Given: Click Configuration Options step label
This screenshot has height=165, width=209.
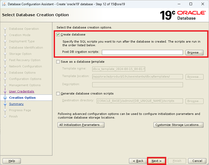Looking at the screenshot, I should pos(25,79).
